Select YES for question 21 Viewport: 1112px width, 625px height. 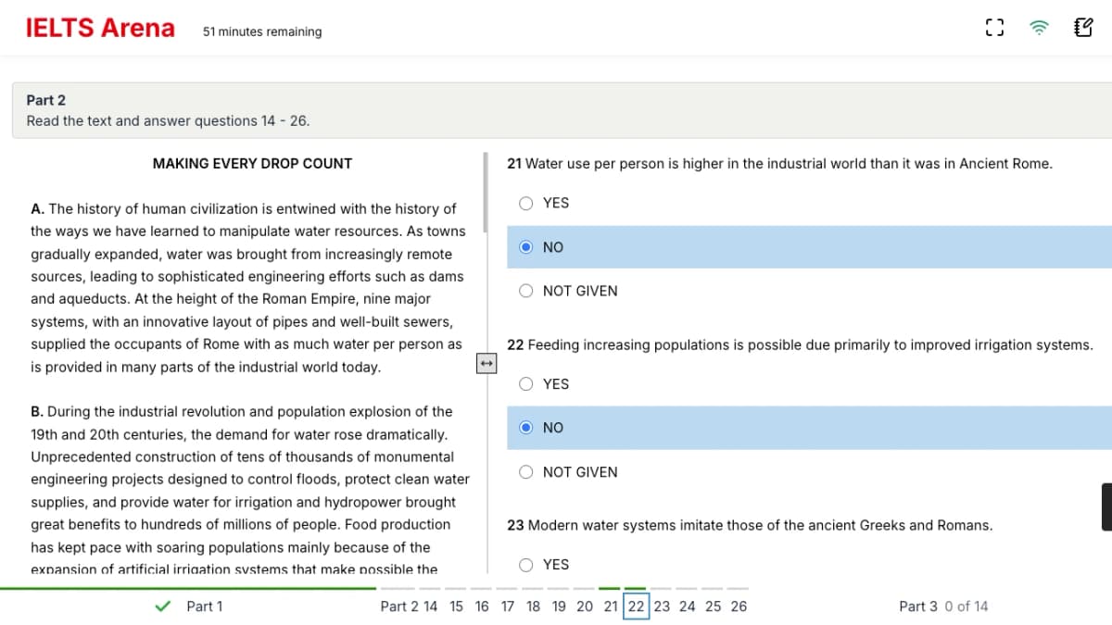(x=525, y=203)
